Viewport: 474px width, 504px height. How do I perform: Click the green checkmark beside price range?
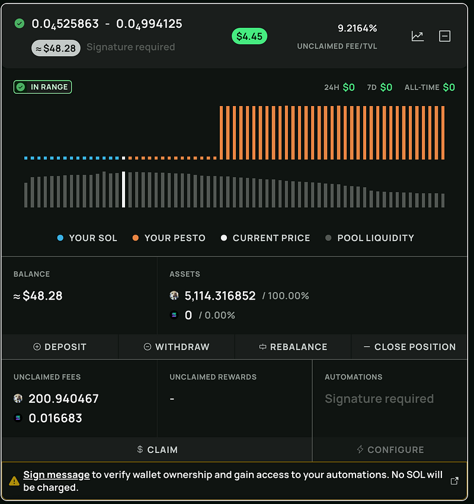coord(20,24)
